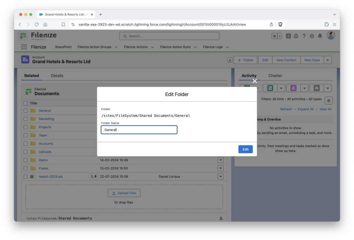Click the notifications bell icon
Viewport: 354px width, 240px height.
click(320, 36)
